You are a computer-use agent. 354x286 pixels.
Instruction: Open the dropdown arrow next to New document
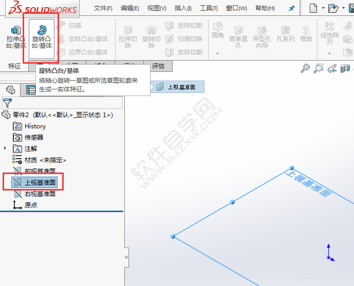click(323, 8)
